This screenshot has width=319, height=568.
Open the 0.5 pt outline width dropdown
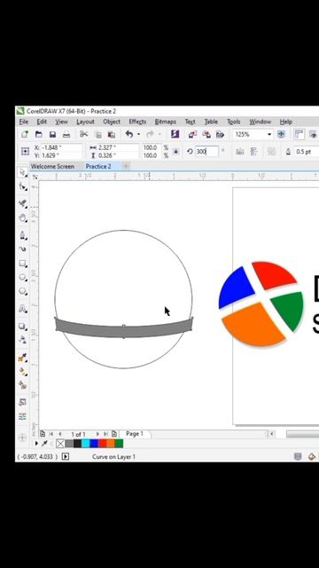tap(306, 152)
